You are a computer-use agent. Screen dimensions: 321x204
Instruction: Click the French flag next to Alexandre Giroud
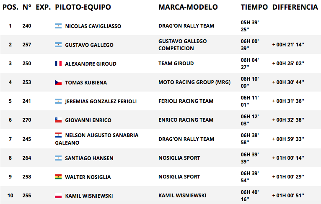(58, 64)
